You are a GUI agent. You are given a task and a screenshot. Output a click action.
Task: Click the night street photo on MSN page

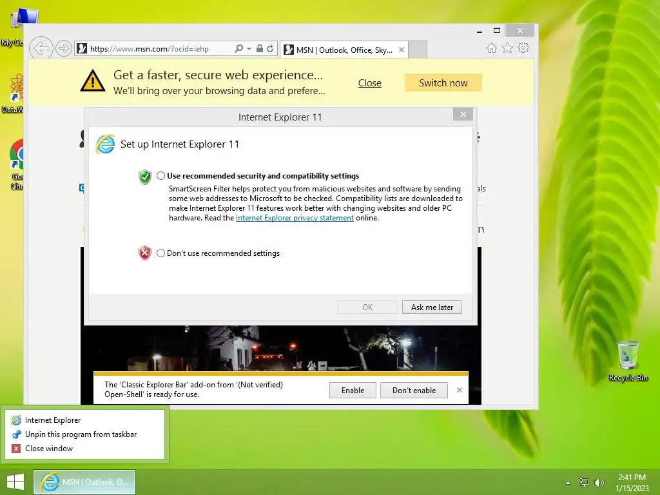[281, 348]
